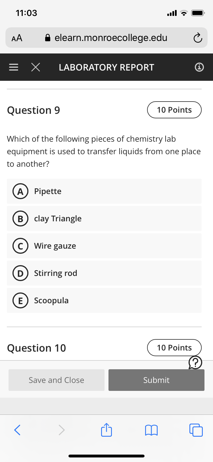Tap the help question mark bubble
The width and height of the screenshot is (213, 462).
click(195, 362)
